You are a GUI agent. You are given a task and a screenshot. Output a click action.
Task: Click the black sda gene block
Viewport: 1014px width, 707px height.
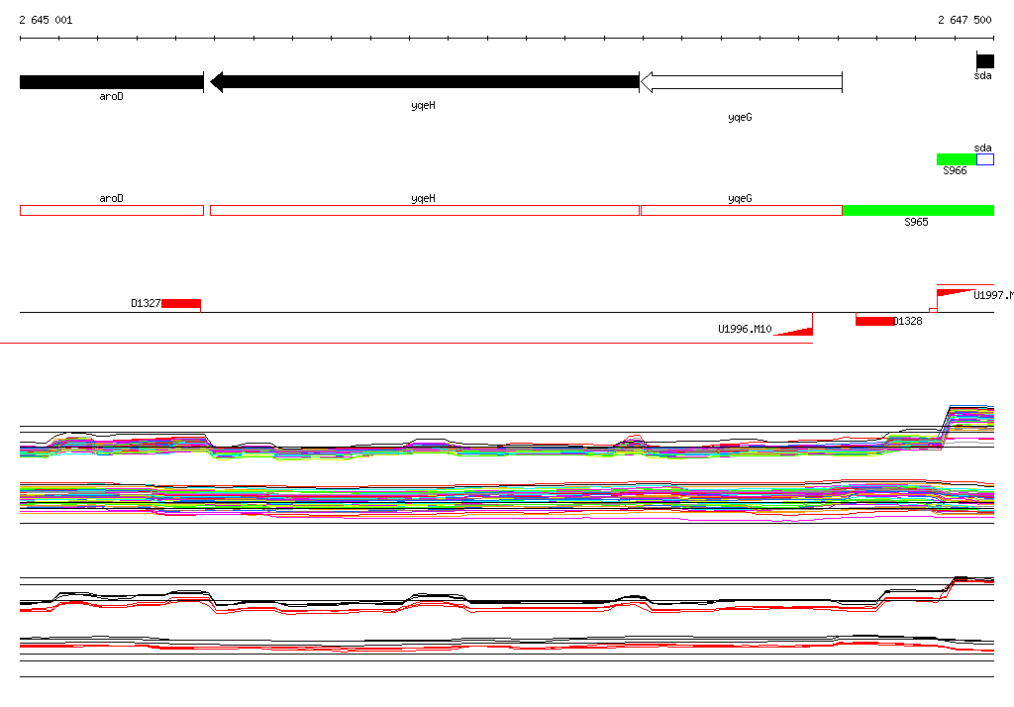coord(985,60)
